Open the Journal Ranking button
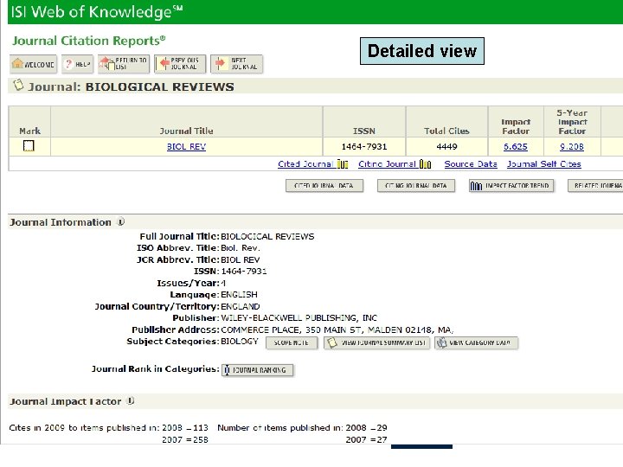This screenshot has height=467, width=623. click(258, 370)
